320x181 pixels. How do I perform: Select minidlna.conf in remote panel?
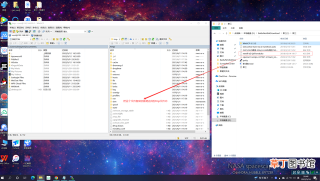tap(118, 129)
